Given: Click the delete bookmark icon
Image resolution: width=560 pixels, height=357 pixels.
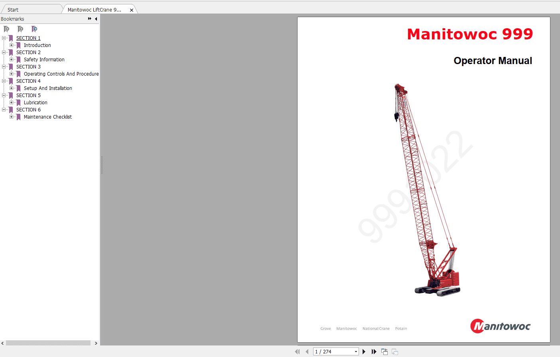Looking at the screenshot, I should pos(7,29).
